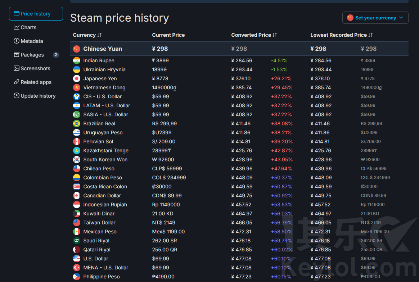This screenshot has width=419, height=282.
Task: Select the Price history tab
Action: pyautogui.click(x=36, y=14)
